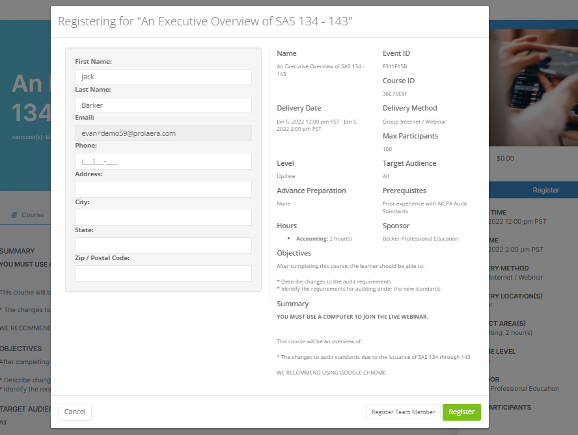Click Register Team Member button

(x=403, y=412)
